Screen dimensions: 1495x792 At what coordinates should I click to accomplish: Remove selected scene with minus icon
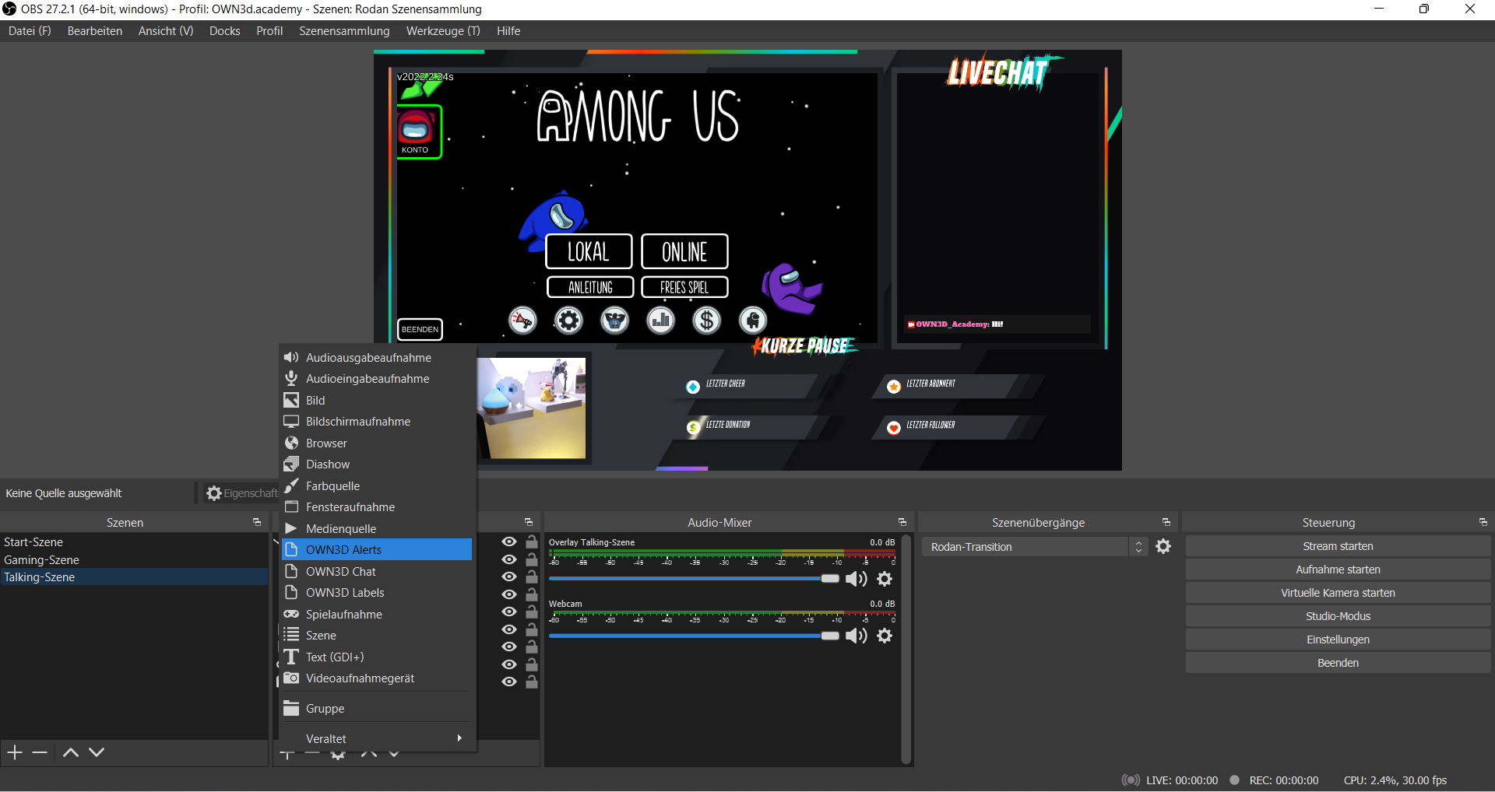coord(40,752)
